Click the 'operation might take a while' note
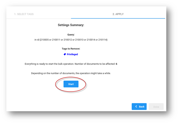 (71, 73)
